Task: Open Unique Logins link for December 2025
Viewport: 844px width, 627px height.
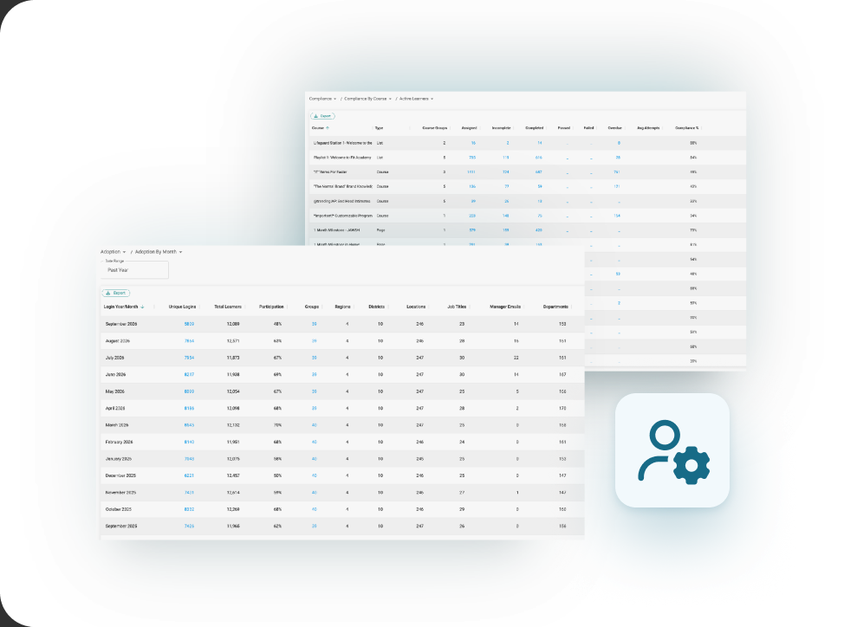Action: point(189,476)
